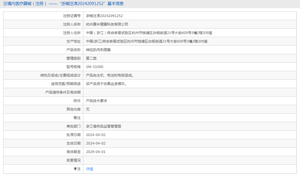Viewport: 300px width, 176px height.
Task: Click the production address value in 生产地址 row
Action: click(147, 41)
